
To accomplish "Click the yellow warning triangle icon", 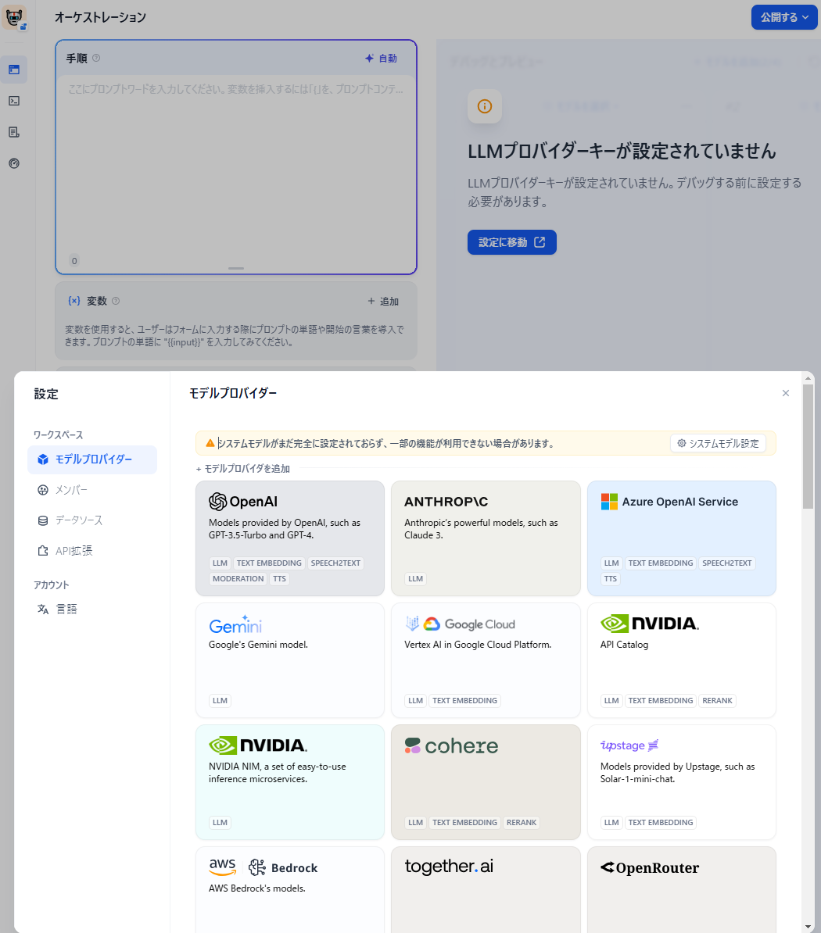I will [210, 443].
